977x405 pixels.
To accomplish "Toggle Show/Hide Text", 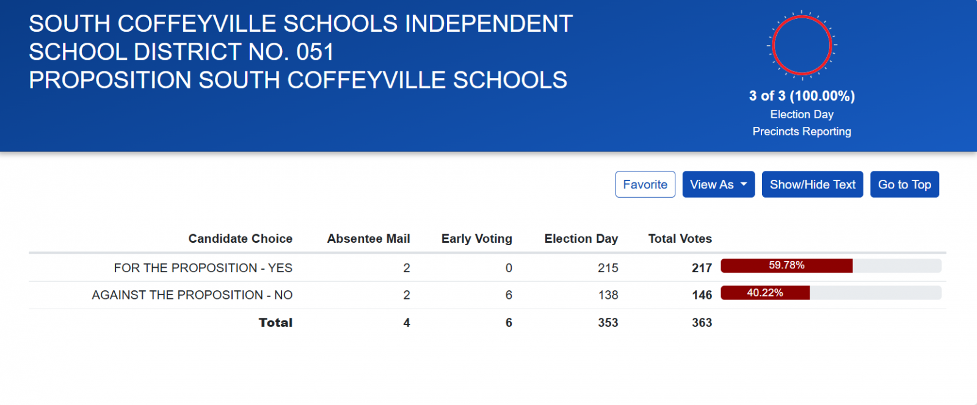I will point(812,184).
